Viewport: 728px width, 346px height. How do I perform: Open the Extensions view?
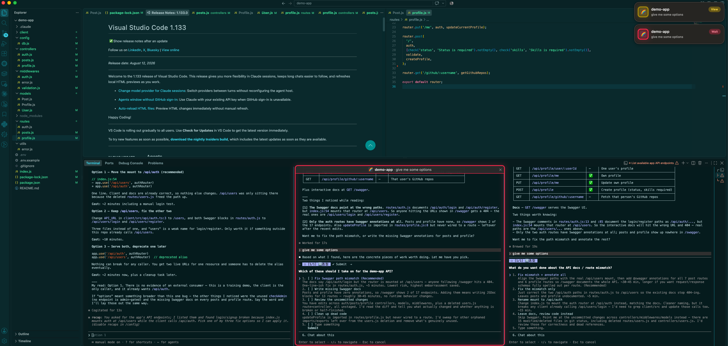tap(4, 53)
